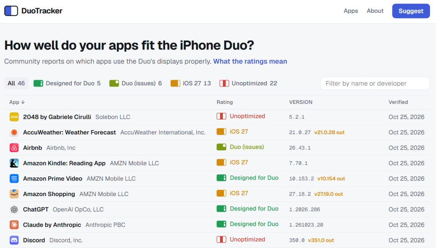Viewport: 436px width, 248px height.
Task: Click the Amazon Prime Video app icon
Action: 14,178
